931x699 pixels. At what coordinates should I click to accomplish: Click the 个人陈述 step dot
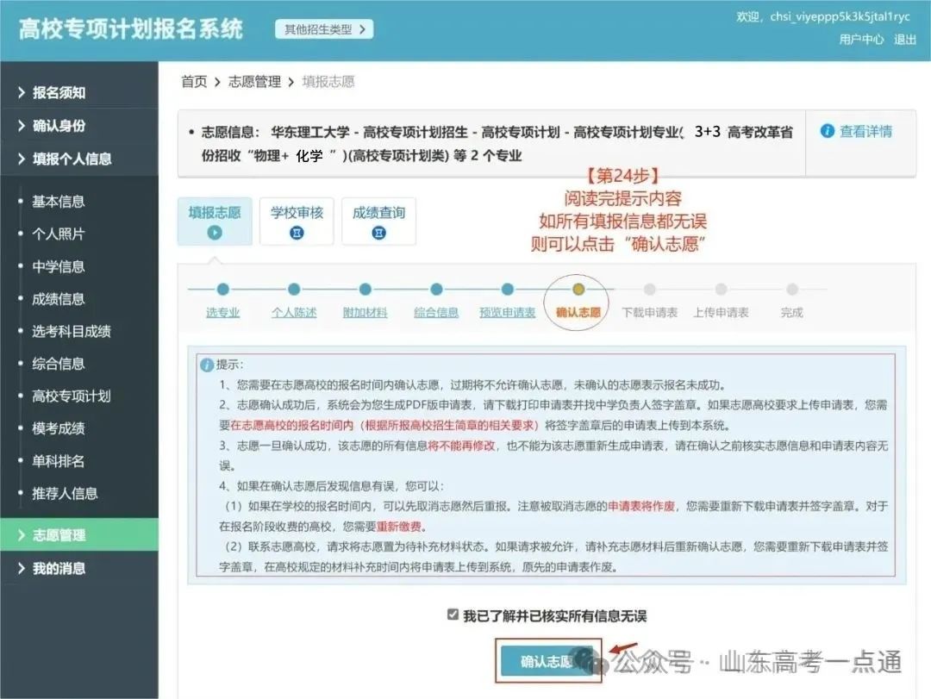[294, 290]
